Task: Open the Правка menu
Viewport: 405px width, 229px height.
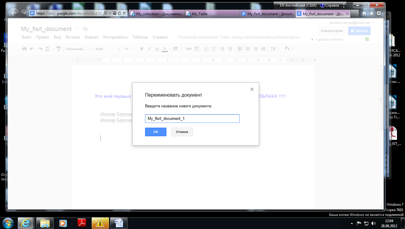Action: point(43,37)
